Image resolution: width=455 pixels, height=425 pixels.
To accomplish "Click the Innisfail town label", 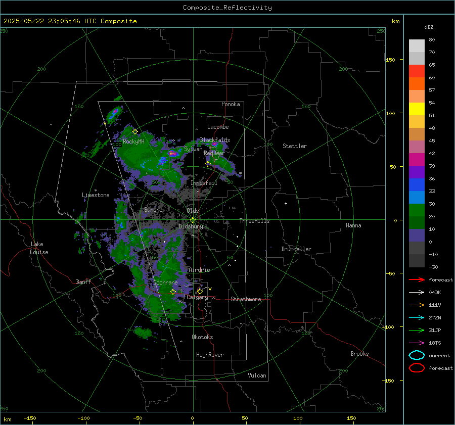I will (x=204, y=183).
